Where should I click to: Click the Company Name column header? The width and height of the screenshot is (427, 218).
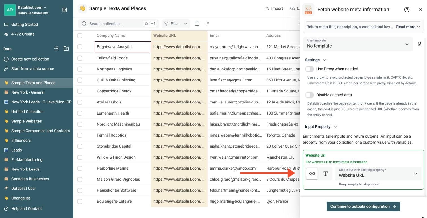pyautogui.click(x=123, y=36)
